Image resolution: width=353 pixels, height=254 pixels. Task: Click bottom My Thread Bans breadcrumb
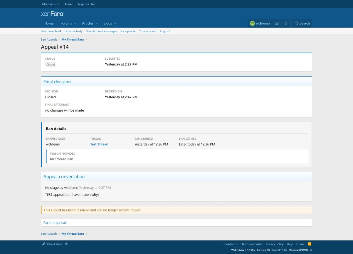coord(73,234)
